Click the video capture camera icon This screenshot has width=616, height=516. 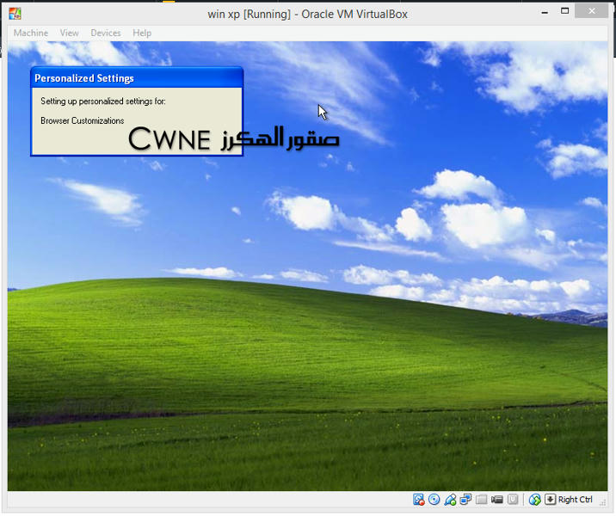(x=497, y=500)
